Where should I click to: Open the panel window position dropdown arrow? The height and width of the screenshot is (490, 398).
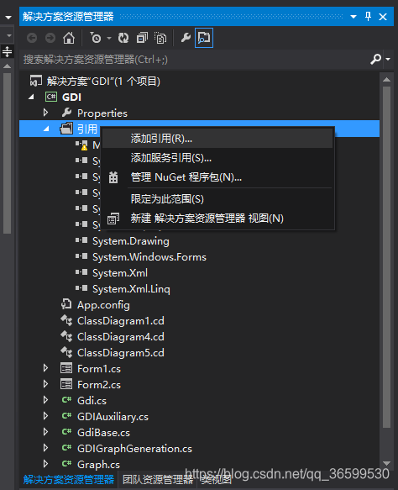click(x=353, y=16)
